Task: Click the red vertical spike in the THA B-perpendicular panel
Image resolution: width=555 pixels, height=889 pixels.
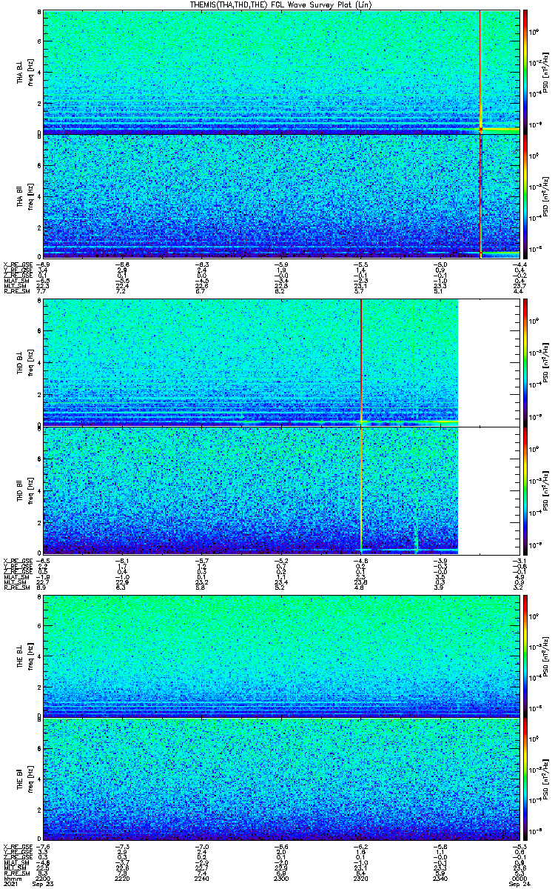Action: pos(480,73)
